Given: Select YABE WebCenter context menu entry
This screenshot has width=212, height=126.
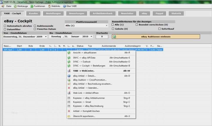Looking at the screenshot, I should pyautogui.click(x=101, y=71).
